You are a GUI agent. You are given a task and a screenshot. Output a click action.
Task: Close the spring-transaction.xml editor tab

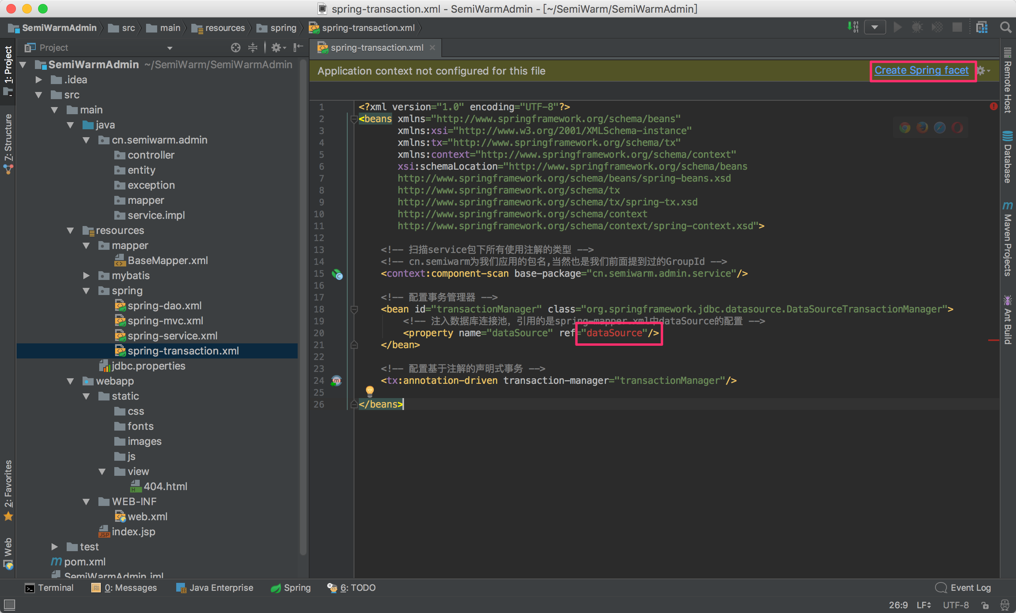click(433, 48)
